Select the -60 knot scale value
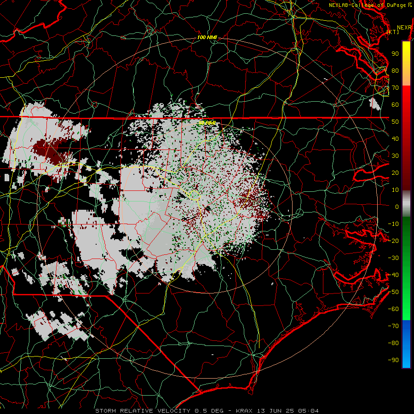 coord(393,309)
